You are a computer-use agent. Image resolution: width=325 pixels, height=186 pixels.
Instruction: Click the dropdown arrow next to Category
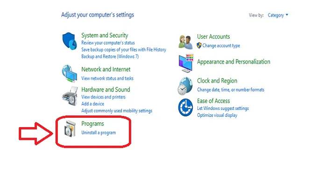[287, 15]
